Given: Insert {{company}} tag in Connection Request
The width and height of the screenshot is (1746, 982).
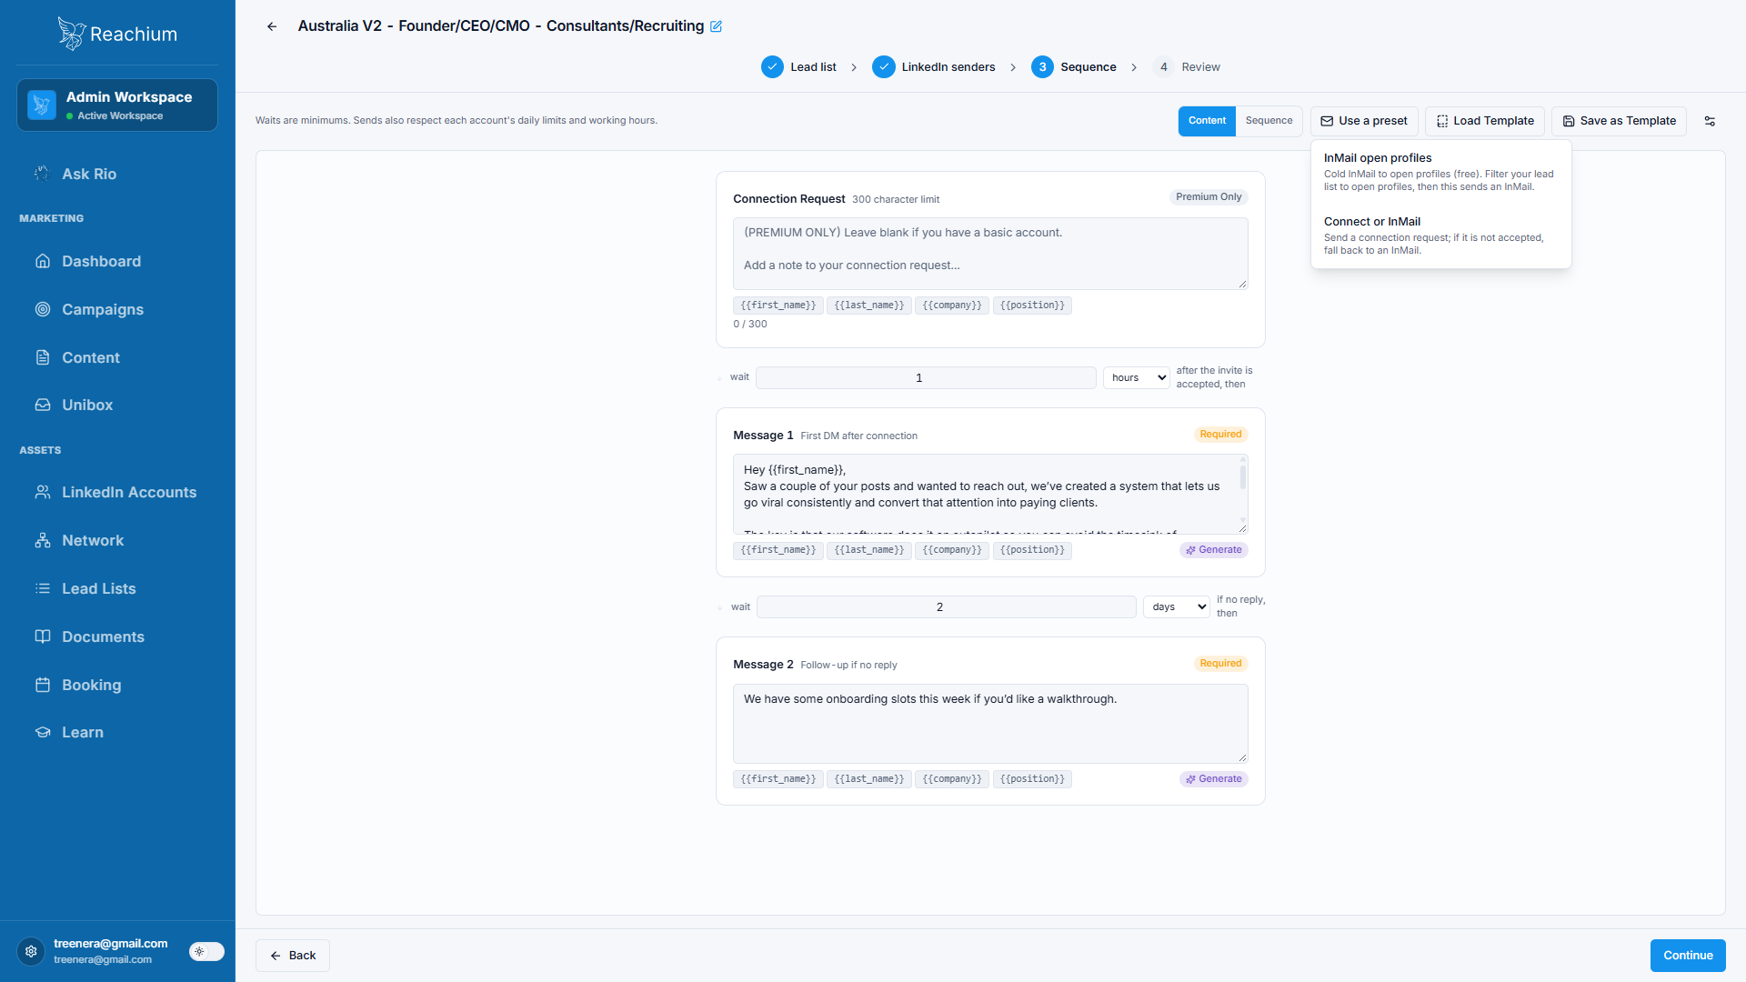Looking at the screenshot, I should pyautogui.click(x=952, y=306).
